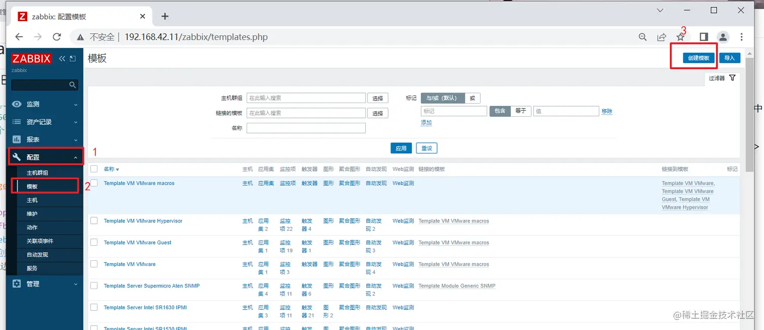Open 模板 in sidebar

32,186
